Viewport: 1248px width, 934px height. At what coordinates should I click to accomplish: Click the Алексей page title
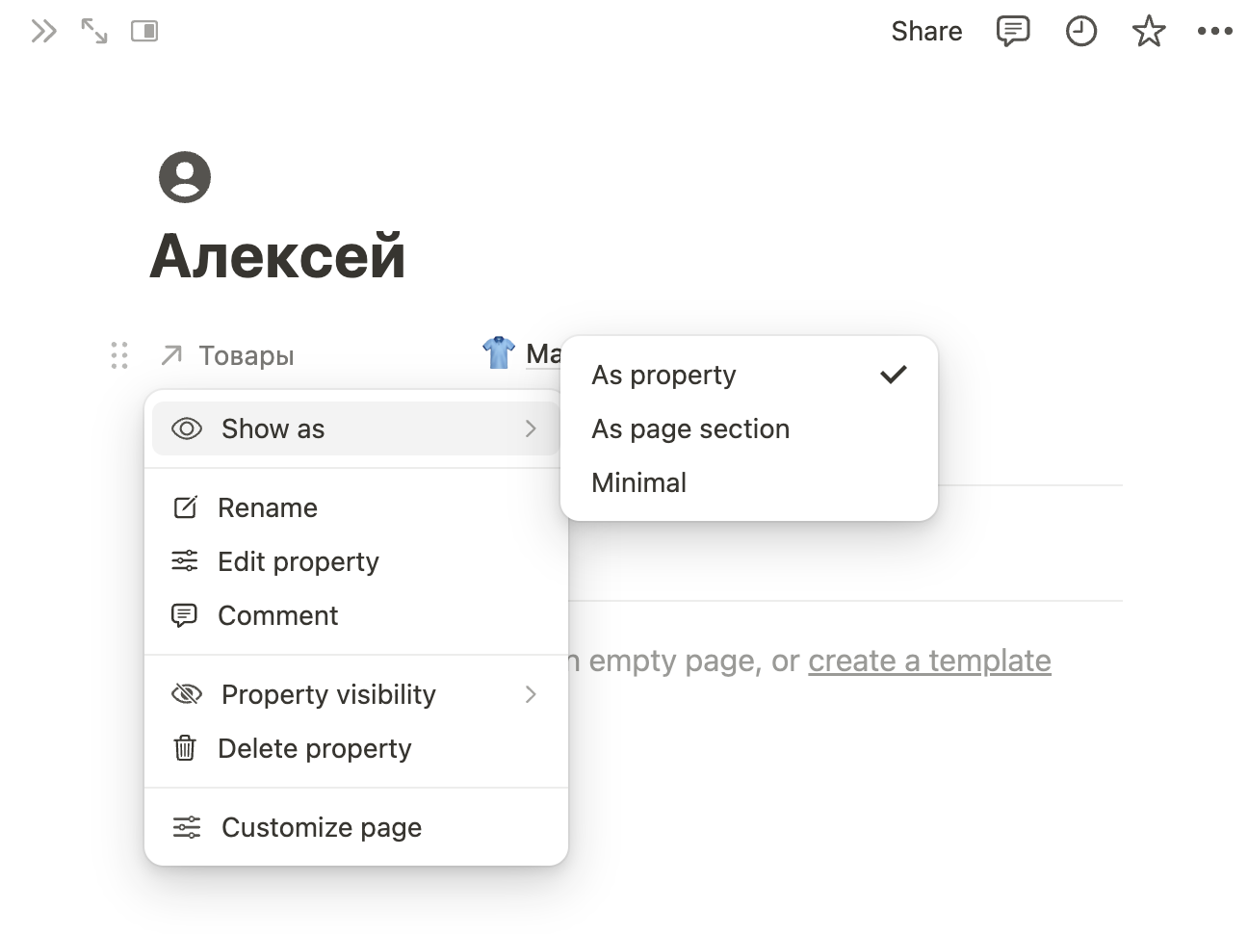tap(277, 256)
